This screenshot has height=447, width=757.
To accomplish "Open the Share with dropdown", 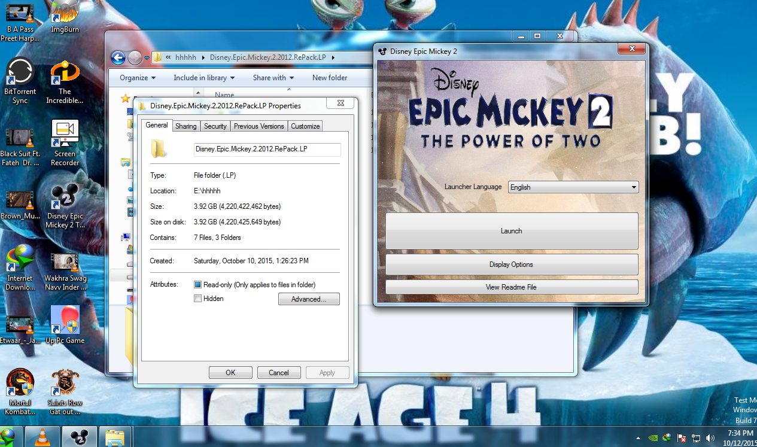I will (x=273, y=78).
